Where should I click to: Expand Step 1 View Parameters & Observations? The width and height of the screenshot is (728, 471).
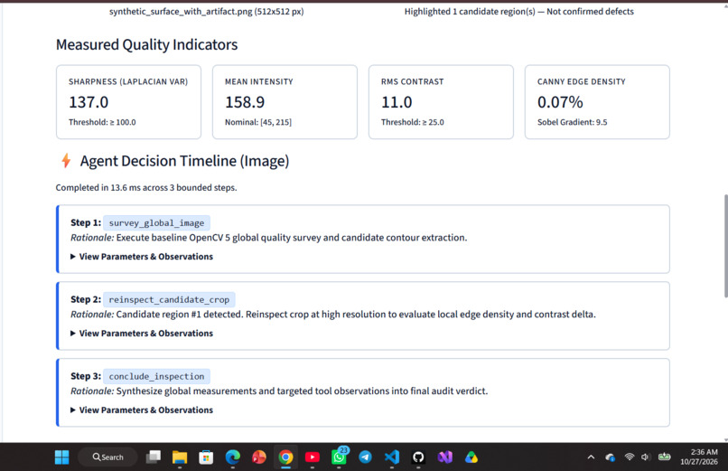coord(142,257)
